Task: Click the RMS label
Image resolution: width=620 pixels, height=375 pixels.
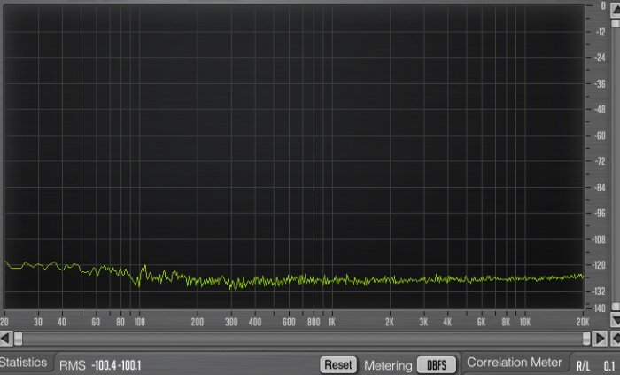Action: pyautogui.click(x=73, y=365)
